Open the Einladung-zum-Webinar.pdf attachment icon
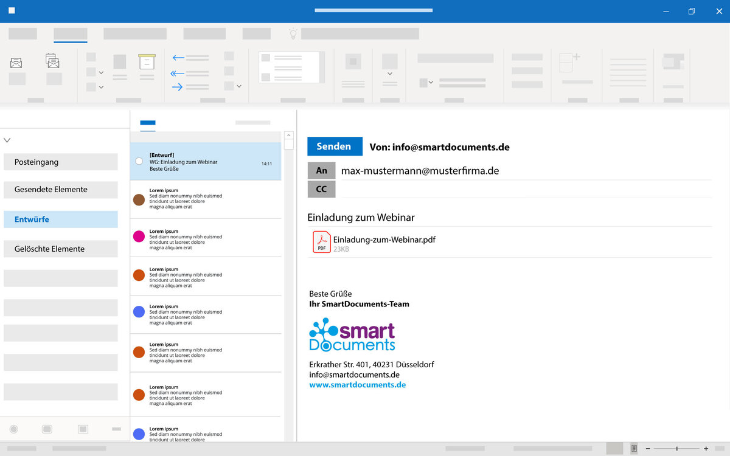Viewport: 730px width, 456px height. point(321,242)
